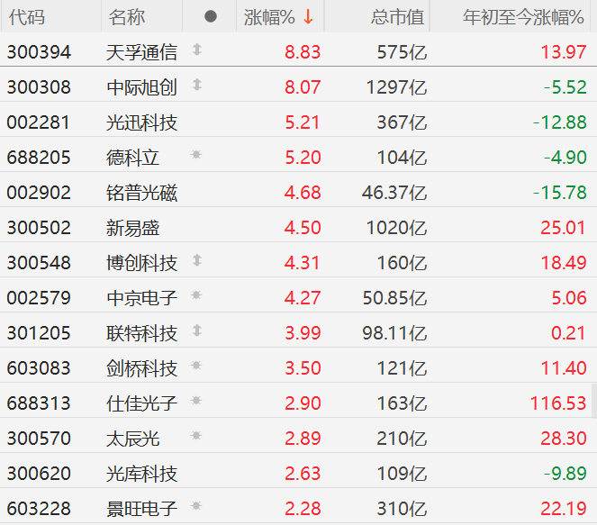
Task: Click the gray dot column header
Action: [x=211, y=16]
